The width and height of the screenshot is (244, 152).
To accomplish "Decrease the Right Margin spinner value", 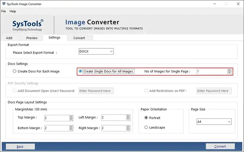I will coord(128,129).
